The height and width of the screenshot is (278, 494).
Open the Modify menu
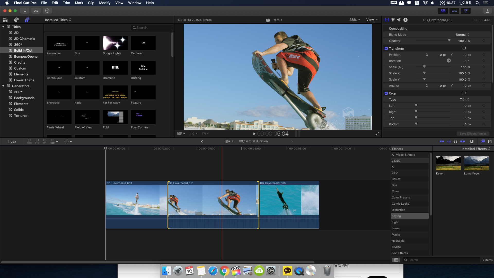coord(104,3)
